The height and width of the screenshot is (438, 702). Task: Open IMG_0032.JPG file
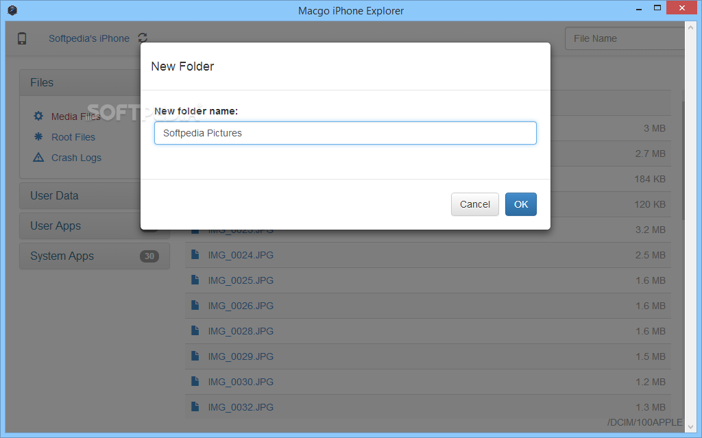[x=241, y=408]
